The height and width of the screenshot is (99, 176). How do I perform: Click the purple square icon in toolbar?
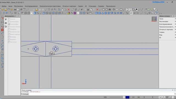coord(75,13)
